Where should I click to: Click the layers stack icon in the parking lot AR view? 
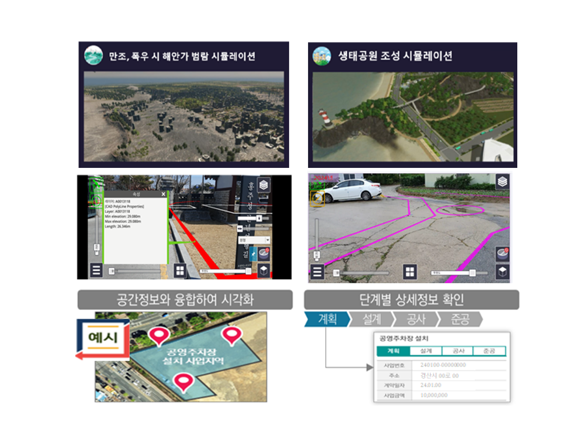pyautogui.click(x=502, y=182)
